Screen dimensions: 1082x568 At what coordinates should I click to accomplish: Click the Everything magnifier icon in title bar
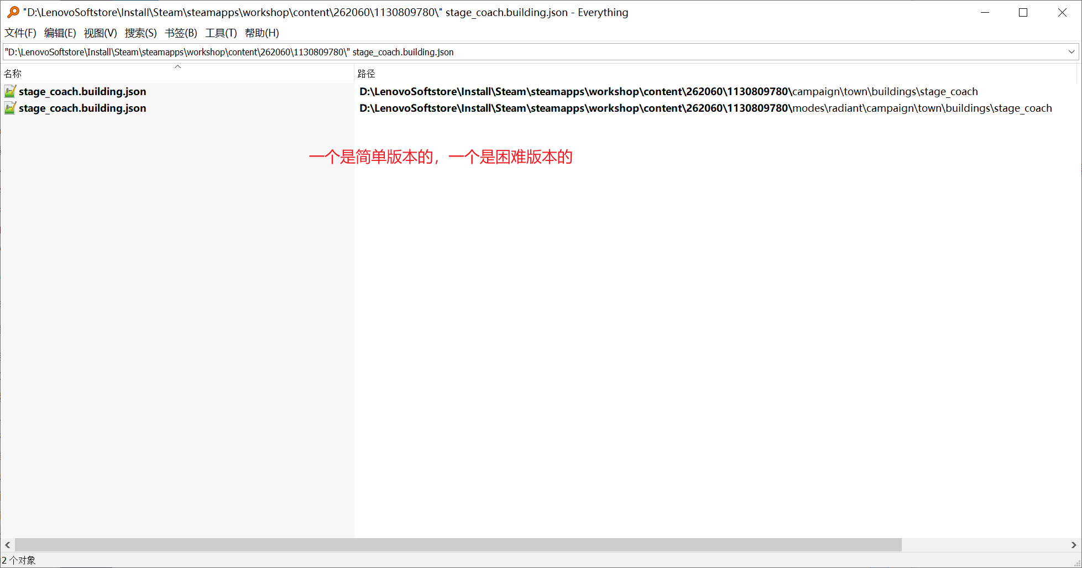click(13, 12)
